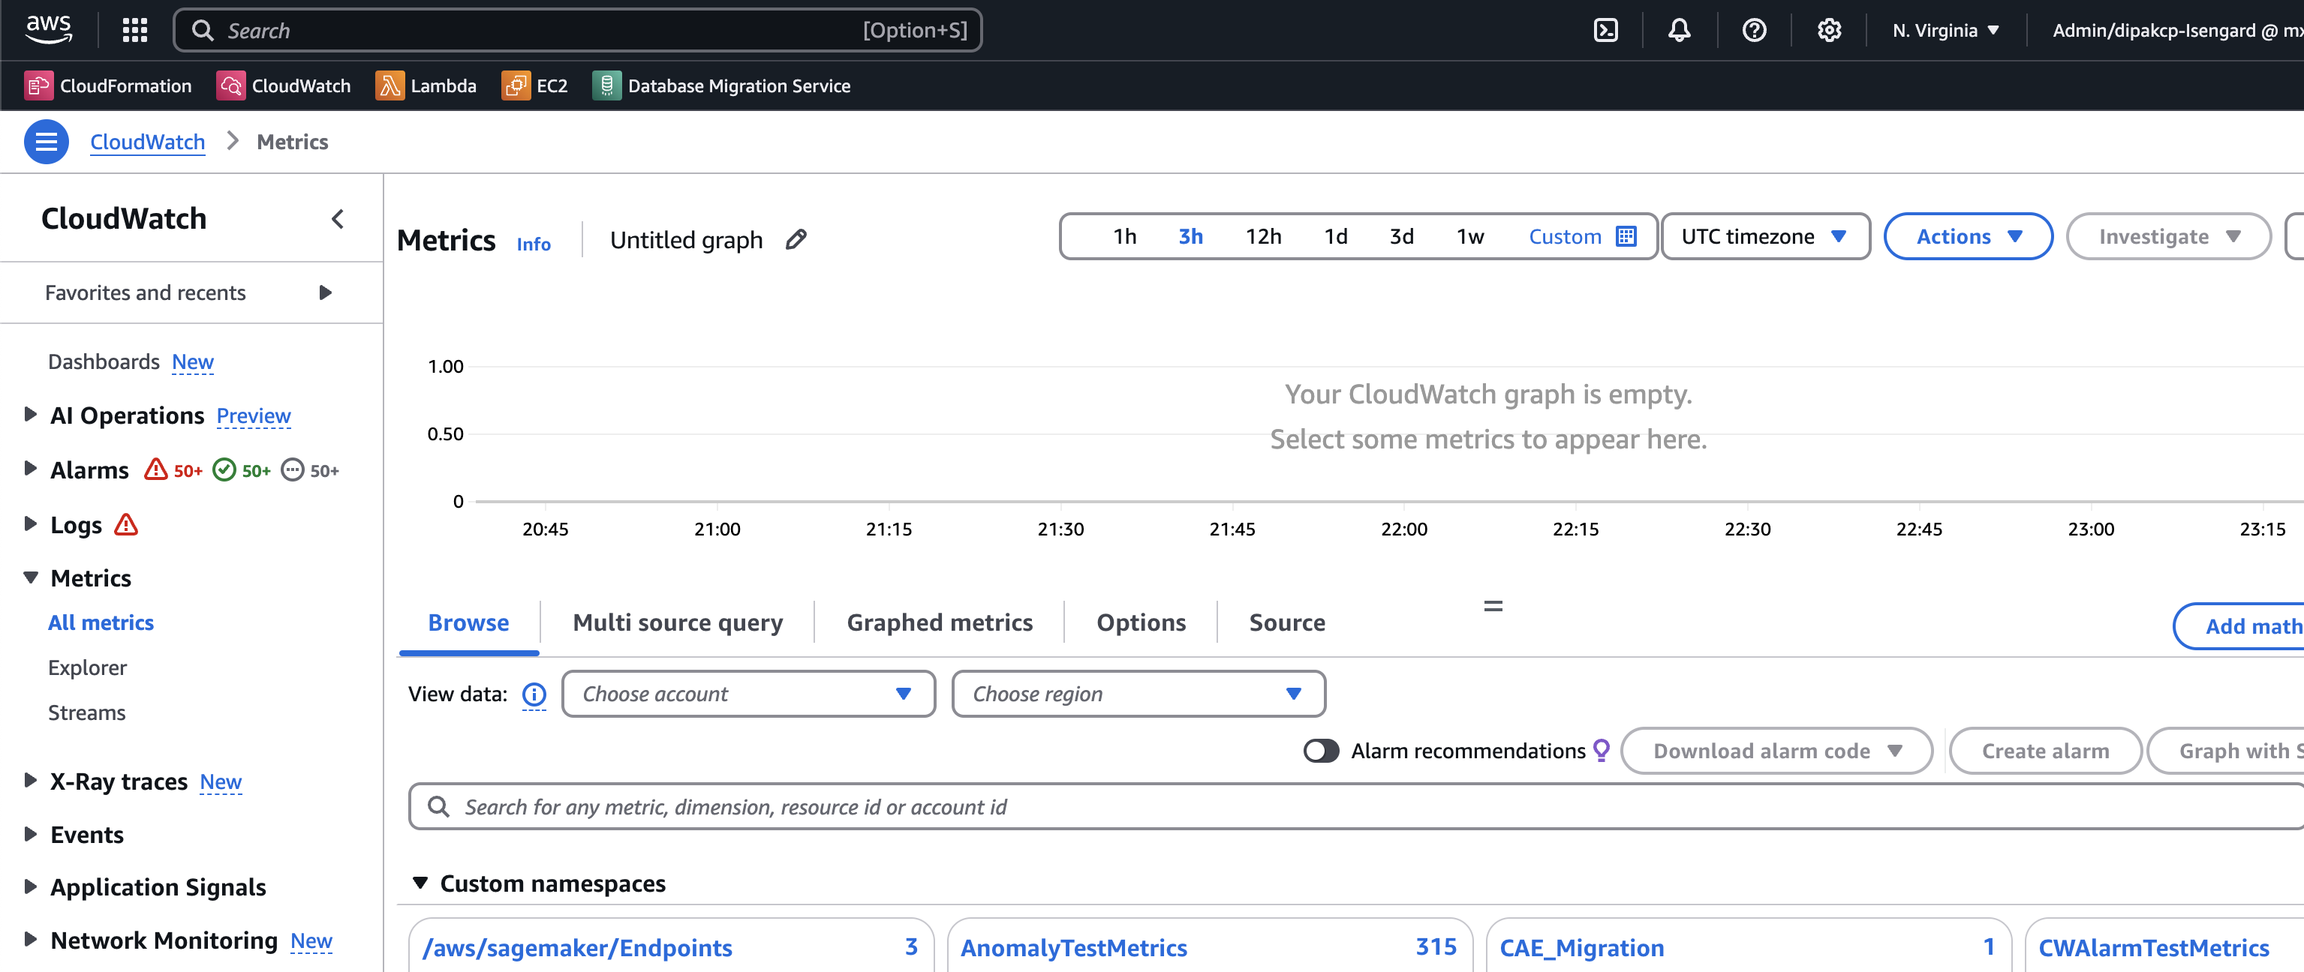Open the Custom time range picker
Screen dimensions: 2304x972
[x=1581, y=236]
